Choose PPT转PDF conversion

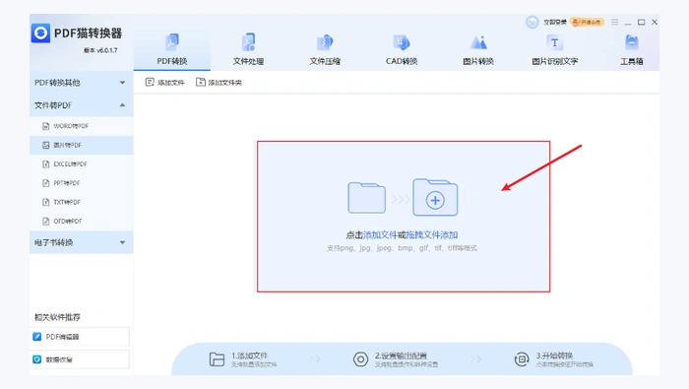[x=82, y=183]
